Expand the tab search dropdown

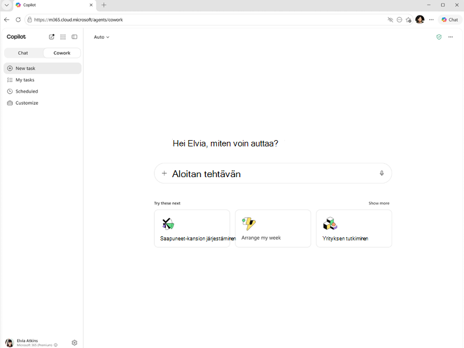(x=6, y=5)
